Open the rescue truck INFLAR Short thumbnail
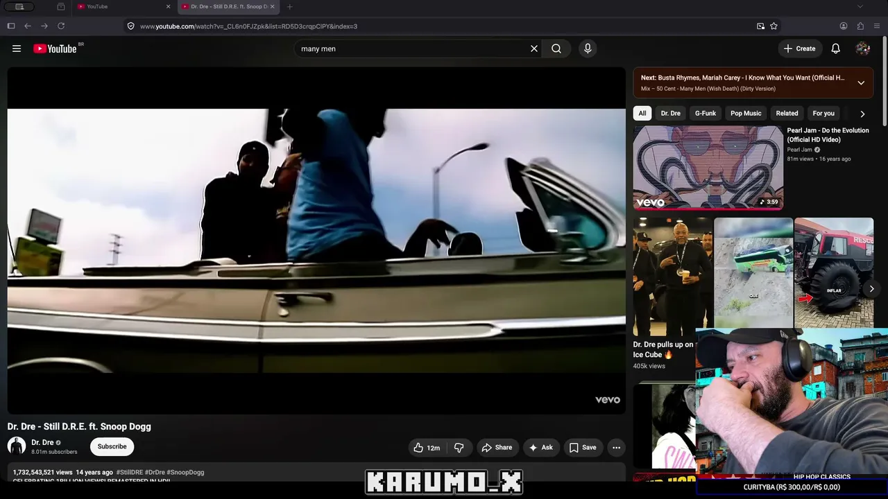888x499 pixels. (x=834, y=272)
